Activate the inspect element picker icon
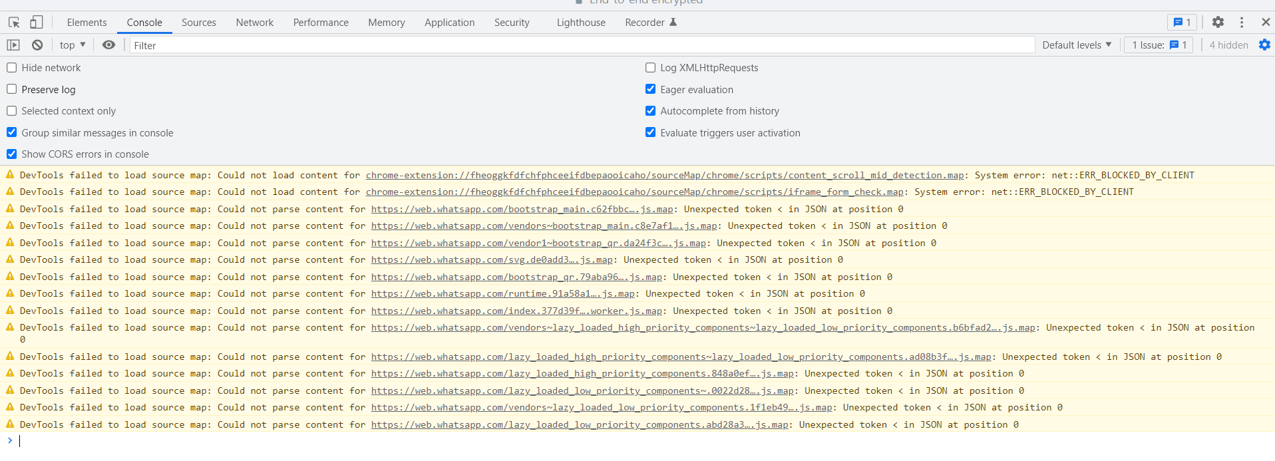 pyautogui.click(x=14, y=23)
